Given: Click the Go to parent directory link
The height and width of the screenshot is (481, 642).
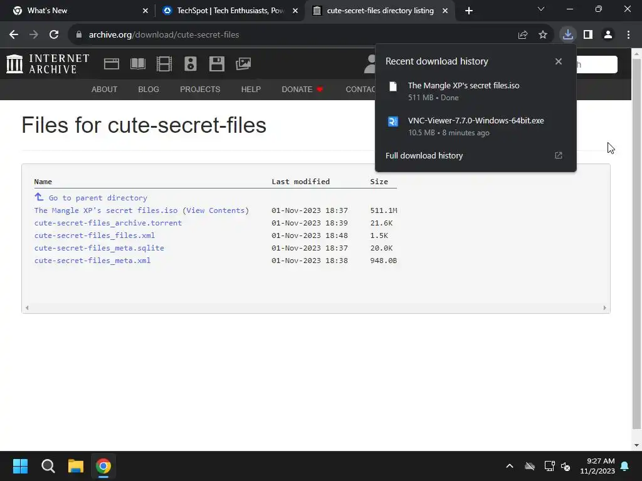Looking at the screenshot, I should point(98,198).
